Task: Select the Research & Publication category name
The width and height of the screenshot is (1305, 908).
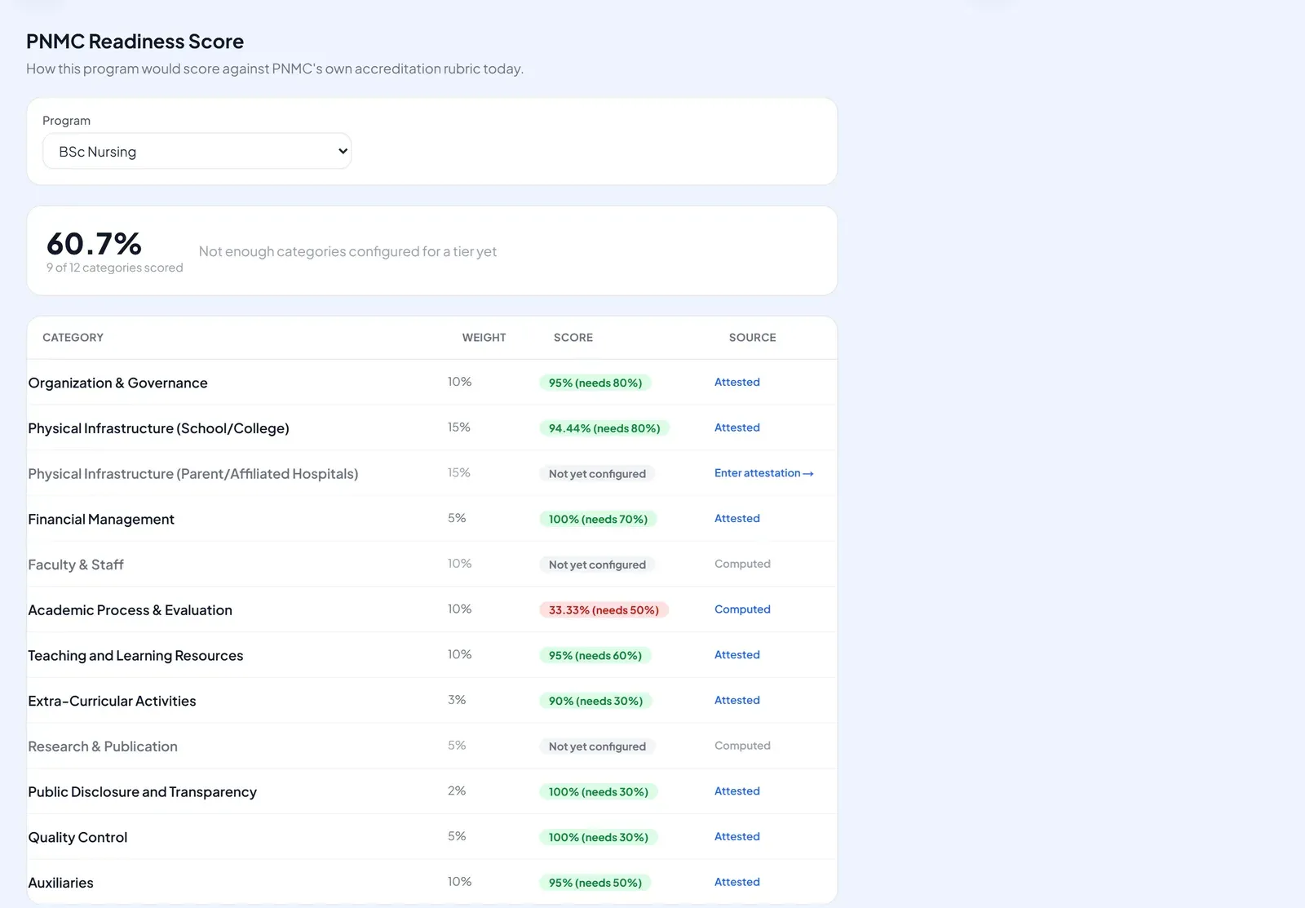Action: click(103, 746)
